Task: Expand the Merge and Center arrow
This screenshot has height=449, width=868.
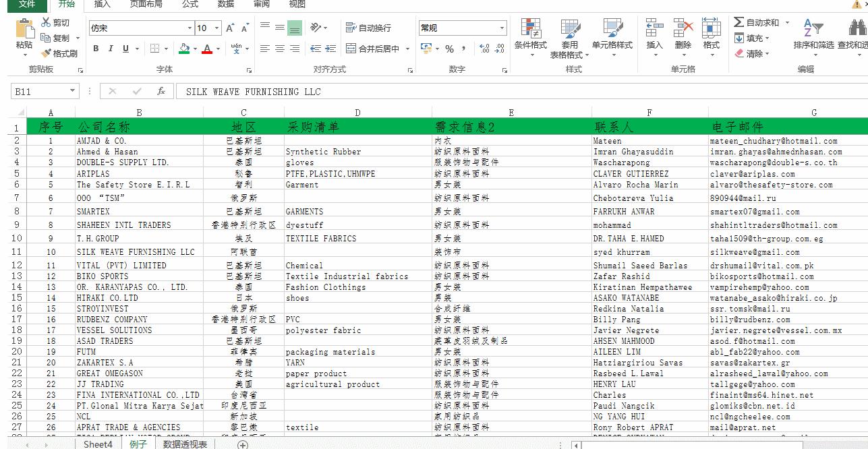Action: (408, 49)
